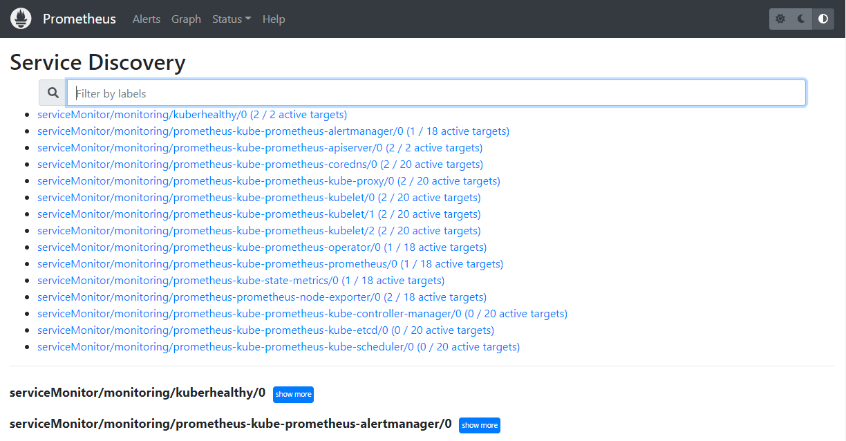Image resolution: width=846 pixels, height=441 pixels.
Task: Go to the Graph page
Action: pyautogui.click(x=186, y=19)
